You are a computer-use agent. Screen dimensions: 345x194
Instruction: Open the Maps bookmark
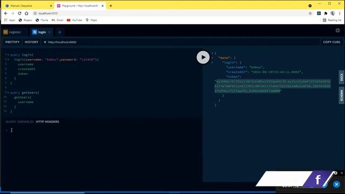coord(91,20)
